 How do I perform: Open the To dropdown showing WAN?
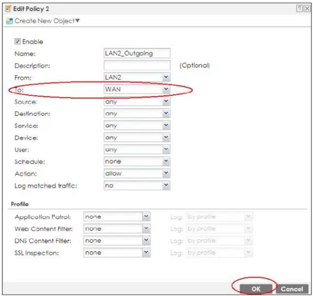click(137, 89)
